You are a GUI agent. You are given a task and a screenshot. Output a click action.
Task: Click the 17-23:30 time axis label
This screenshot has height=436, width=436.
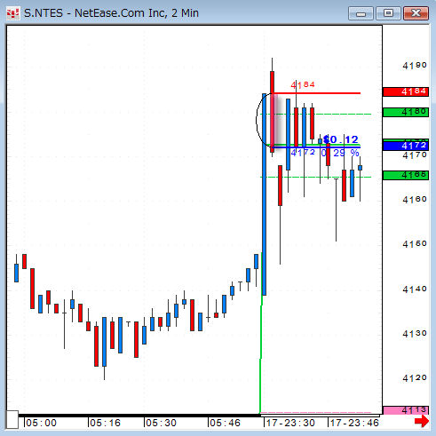tap(290, 423)
